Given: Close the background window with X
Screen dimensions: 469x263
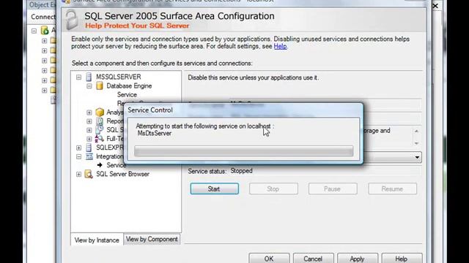Looking at the screenshot, I should pyautogui.click(x=435, y=6).
